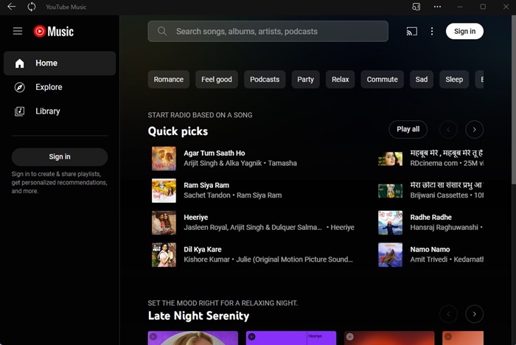Select the Party mood chip
The height and width of the screenshot is (345, 516).
305,80
